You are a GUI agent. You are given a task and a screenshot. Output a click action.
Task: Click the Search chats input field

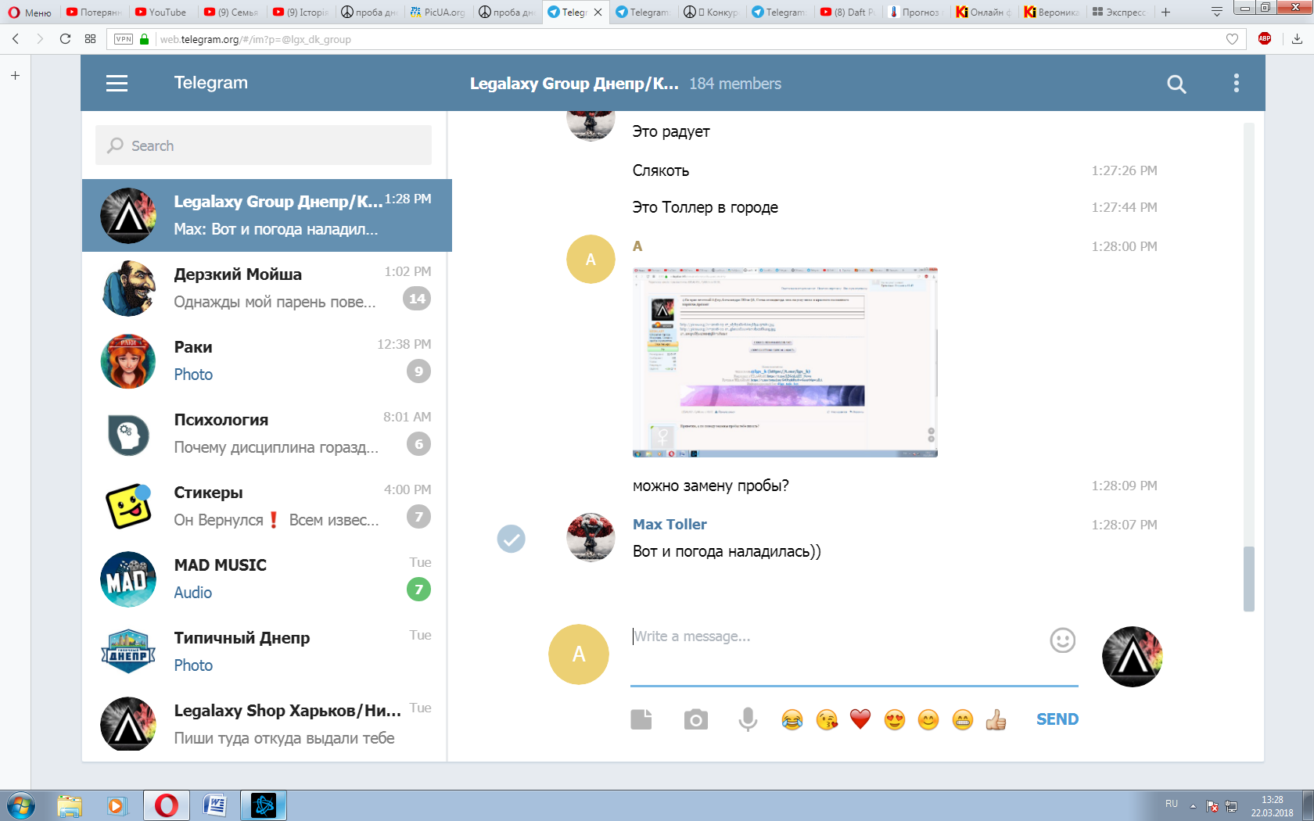click(x=264, y=145)
